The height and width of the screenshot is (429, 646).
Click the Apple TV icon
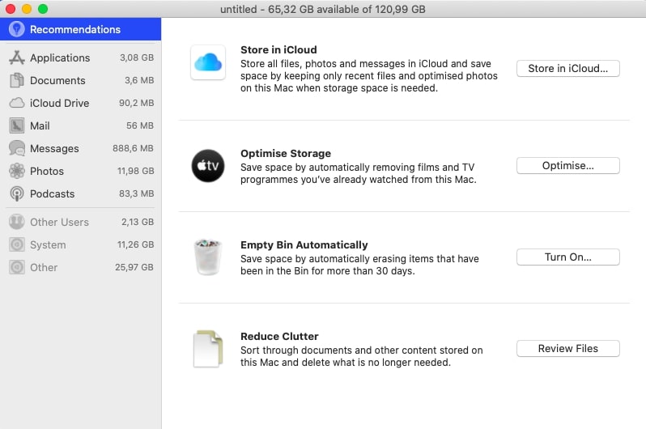click(x=208, y=166)
